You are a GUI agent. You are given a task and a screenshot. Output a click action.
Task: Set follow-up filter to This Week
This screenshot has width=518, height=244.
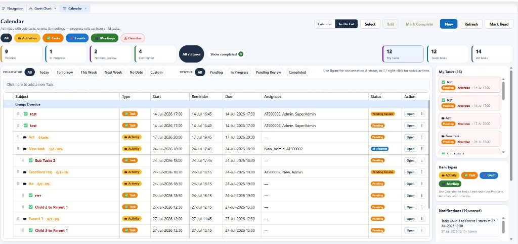[x=89, y=72]
